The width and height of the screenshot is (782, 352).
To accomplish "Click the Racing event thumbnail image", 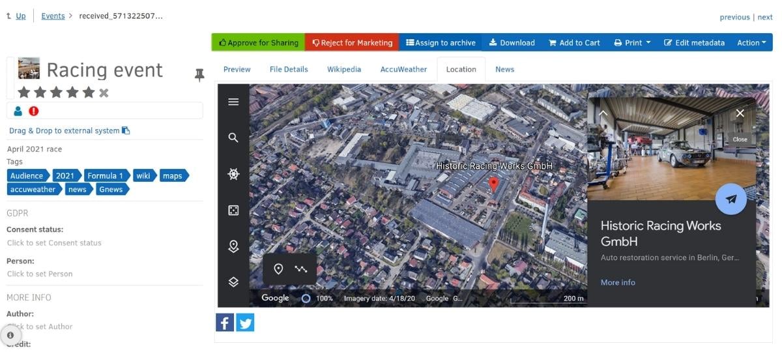I will click(29, 68).
